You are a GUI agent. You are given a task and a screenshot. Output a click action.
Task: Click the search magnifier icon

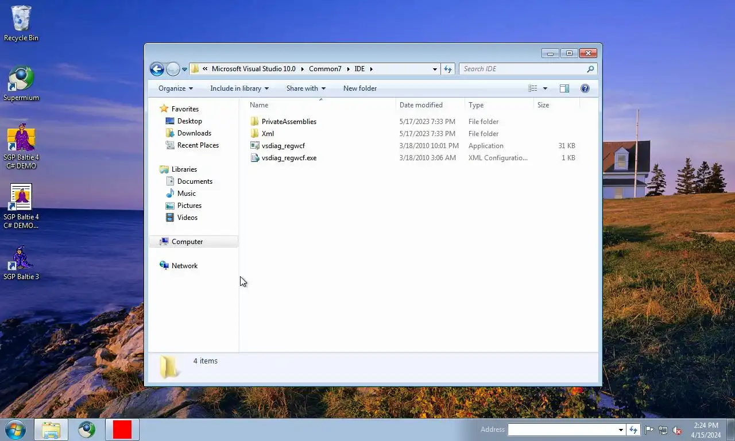pos(590,69)
